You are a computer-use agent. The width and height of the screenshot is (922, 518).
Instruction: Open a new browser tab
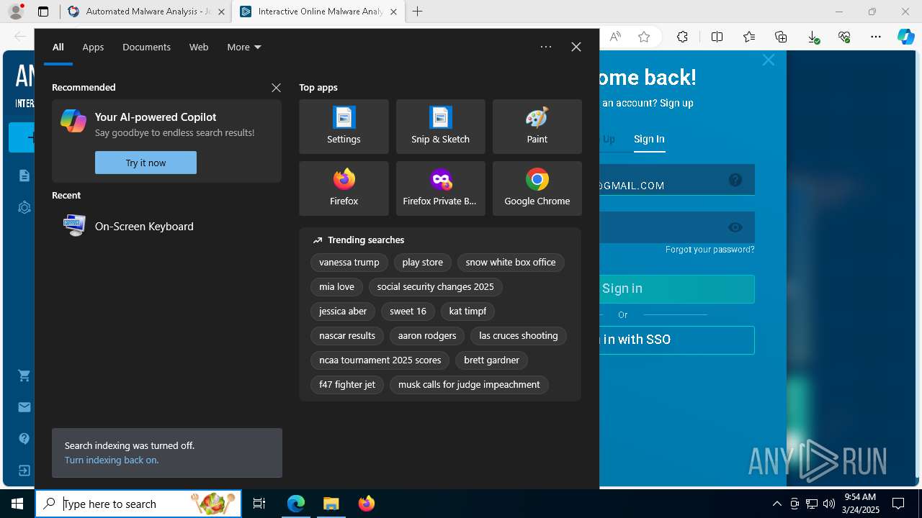click(418, 12)
